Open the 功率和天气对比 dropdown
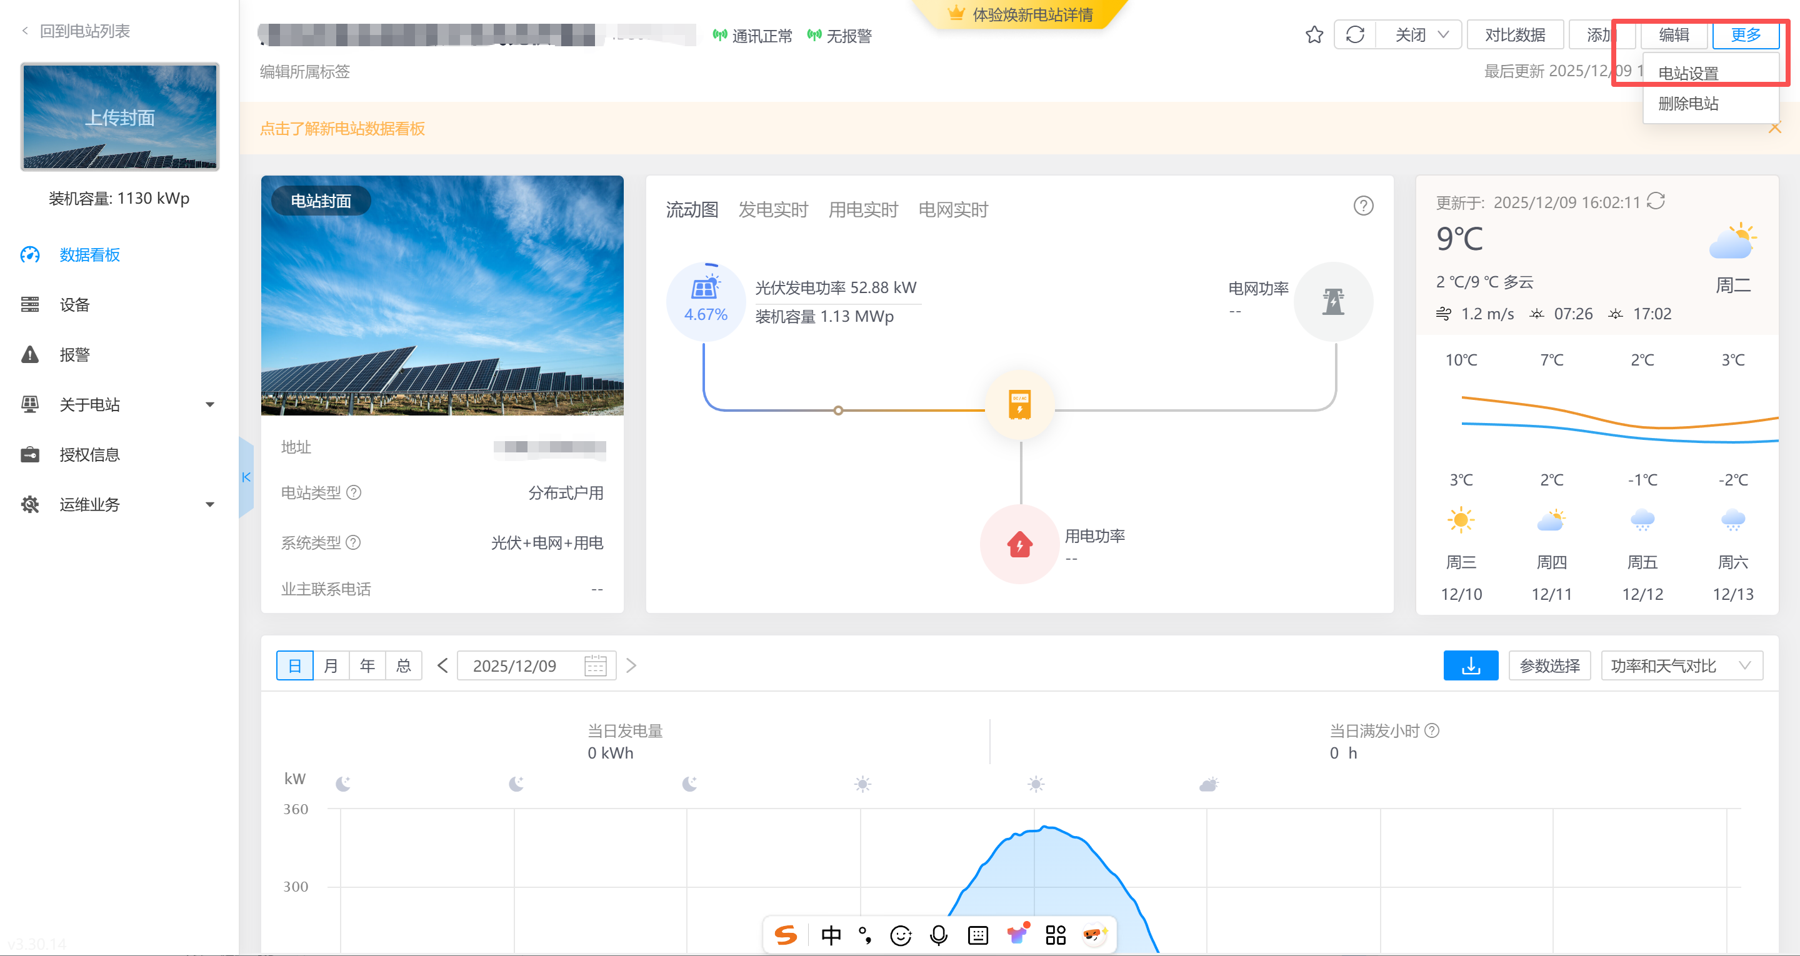Image resolution: width=1800 pixels, height=956 pixels. (1681, 665)
